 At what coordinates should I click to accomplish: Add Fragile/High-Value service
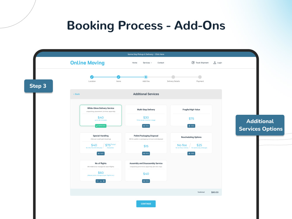pos(191,126)
